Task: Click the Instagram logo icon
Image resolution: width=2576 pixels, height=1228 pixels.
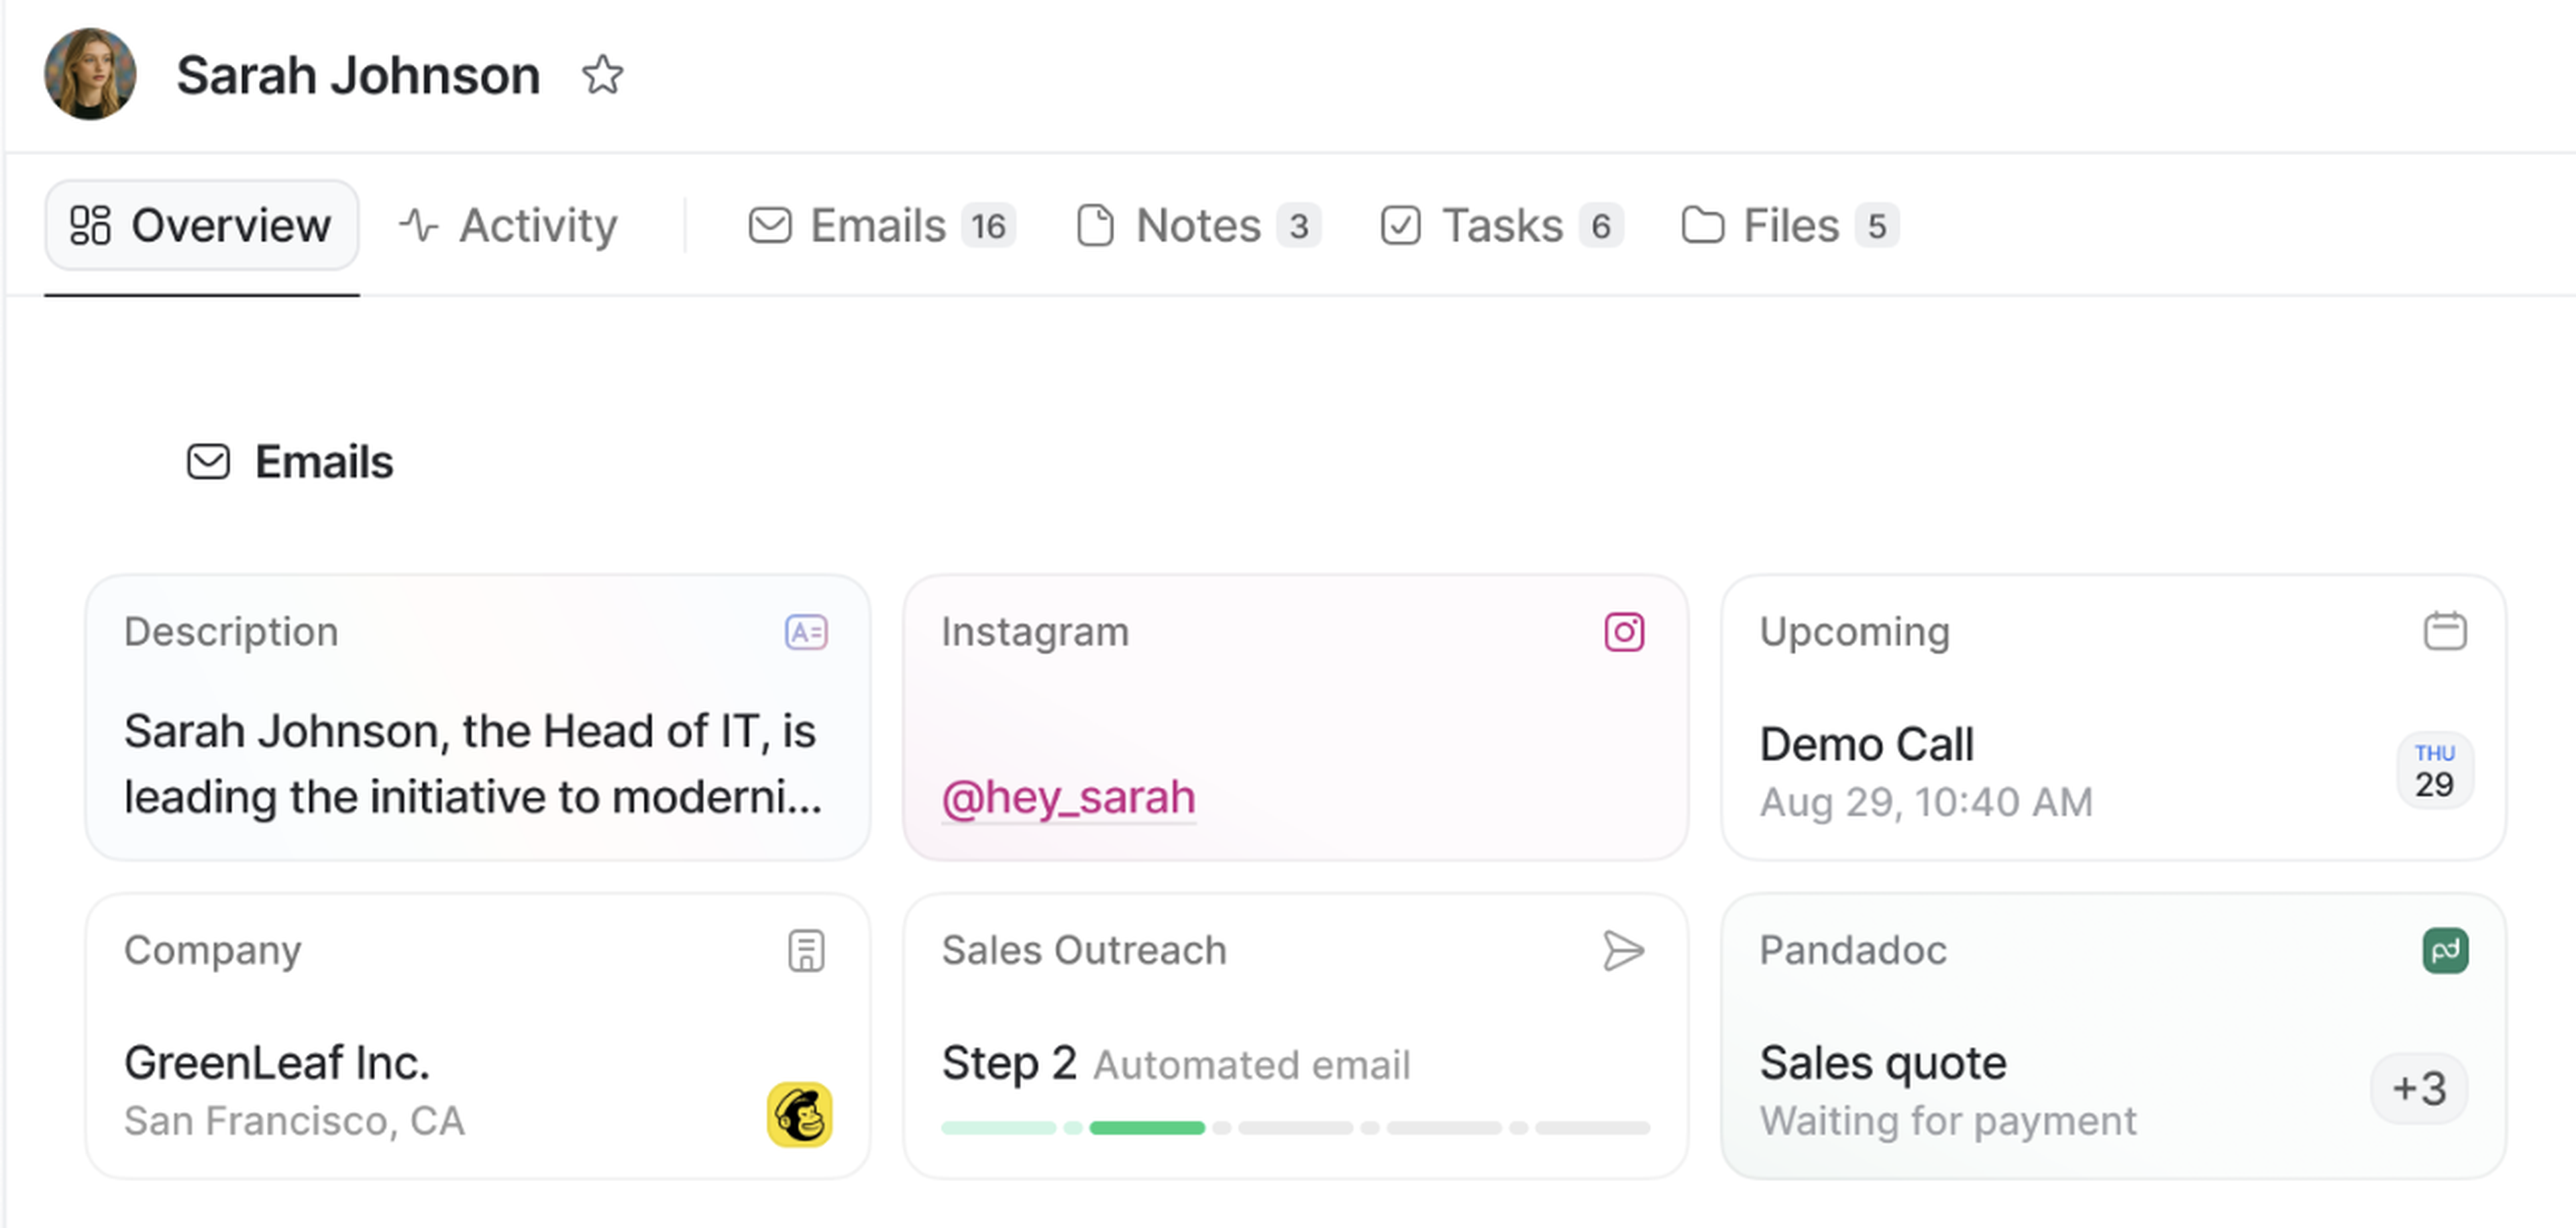Action: pyautogui.click(x=1624, y=632)
